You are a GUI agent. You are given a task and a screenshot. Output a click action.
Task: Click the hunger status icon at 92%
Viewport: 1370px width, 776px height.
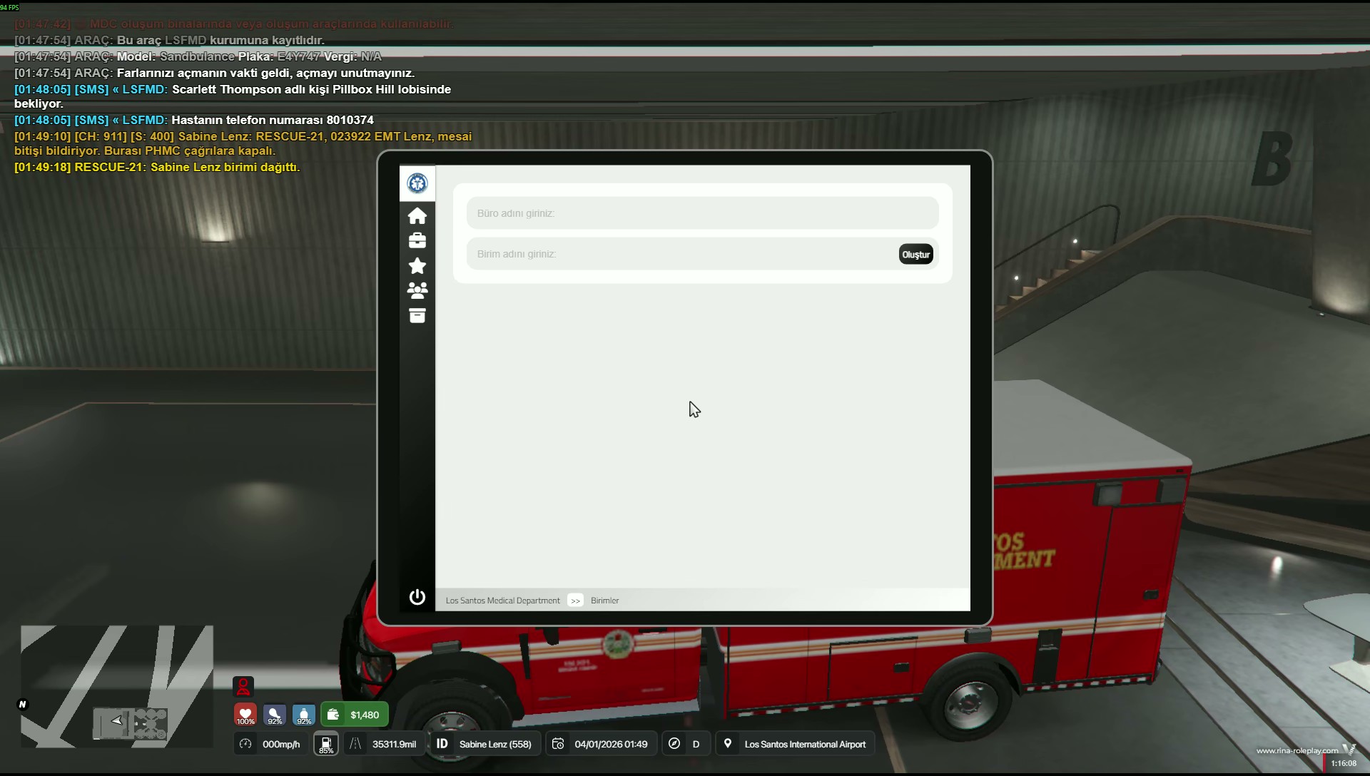point(275,715)
